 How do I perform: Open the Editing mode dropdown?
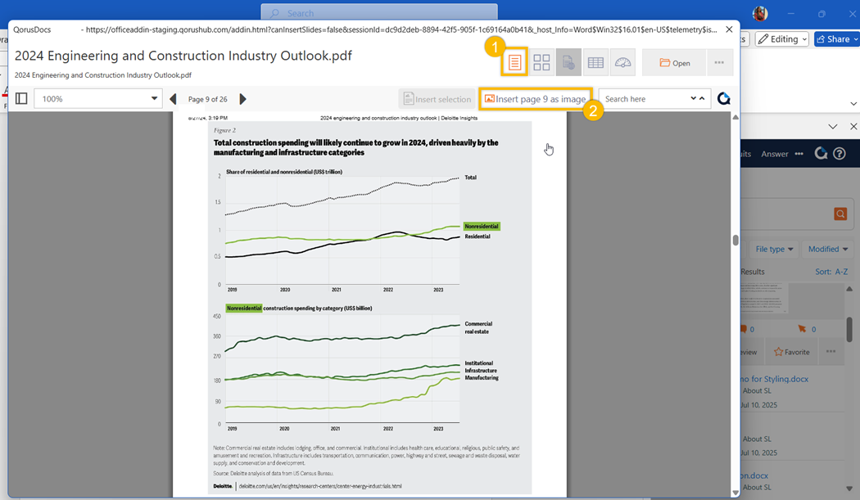coord(781,39)
